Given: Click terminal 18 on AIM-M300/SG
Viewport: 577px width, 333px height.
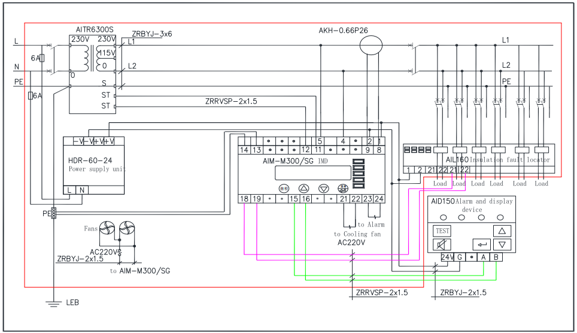Looking at the screenshot, I should pos(244,199).
